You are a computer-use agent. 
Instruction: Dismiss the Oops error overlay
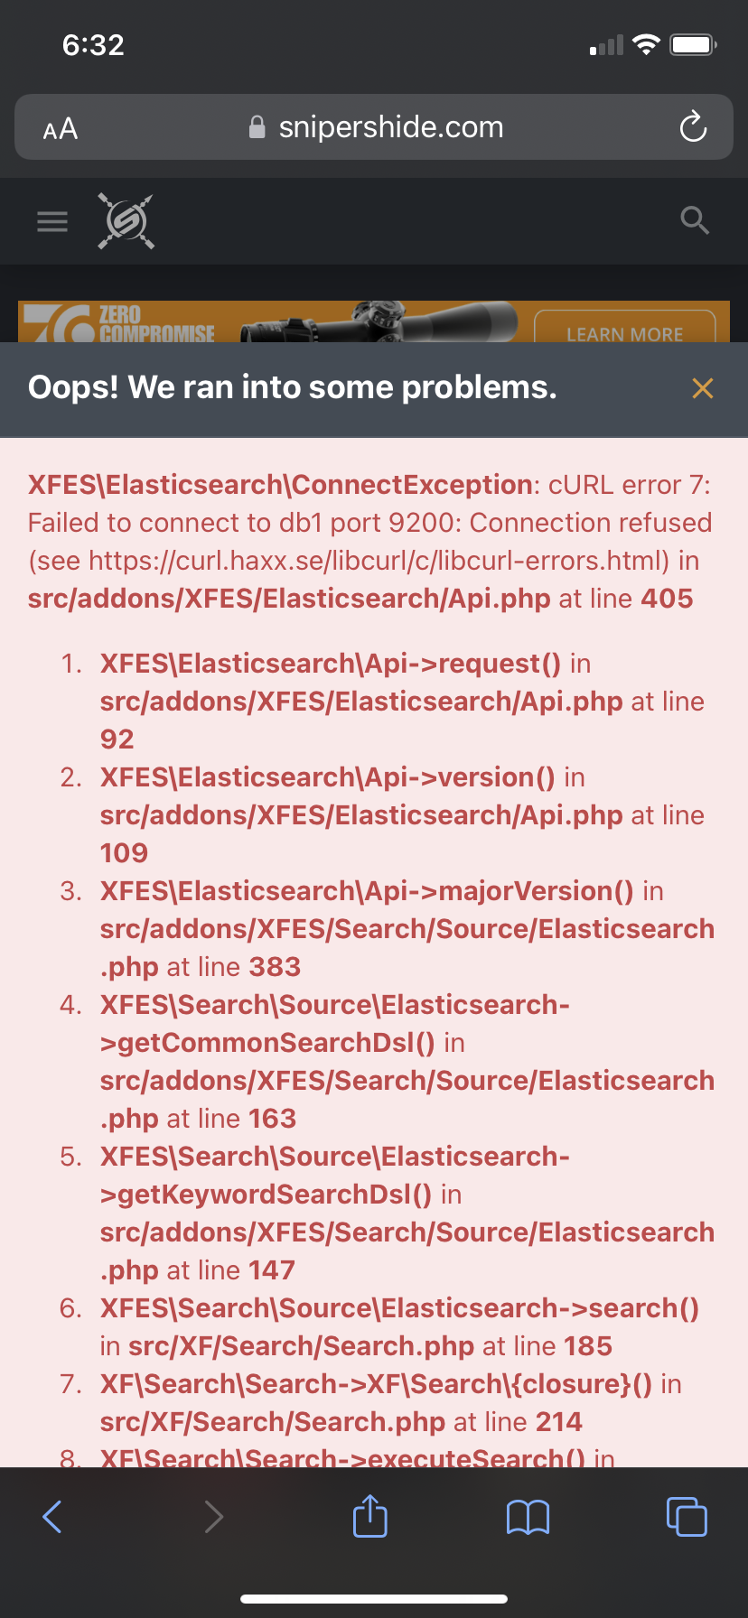[702, 388]
